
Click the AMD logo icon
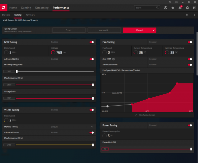(4, 8)
